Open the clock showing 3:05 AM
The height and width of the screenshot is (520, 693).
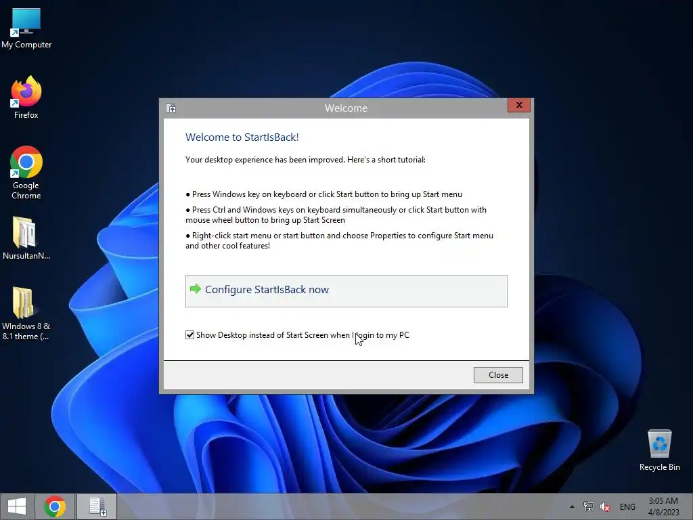click(663, 506)
